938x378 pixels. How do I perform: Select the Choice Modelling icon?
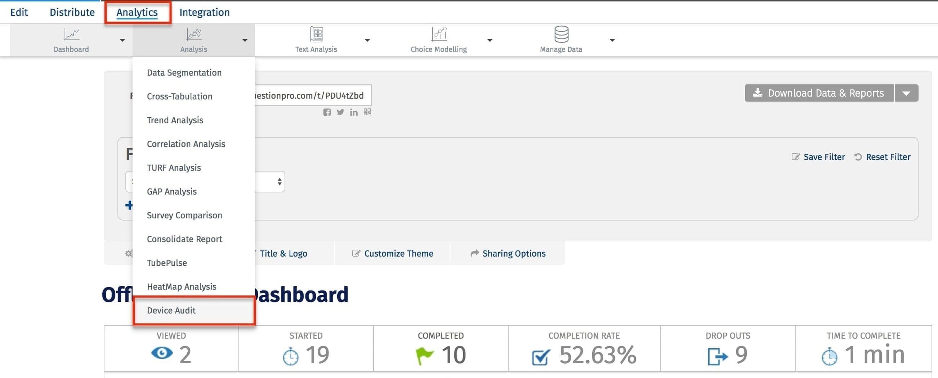click(x=438, y=35)
